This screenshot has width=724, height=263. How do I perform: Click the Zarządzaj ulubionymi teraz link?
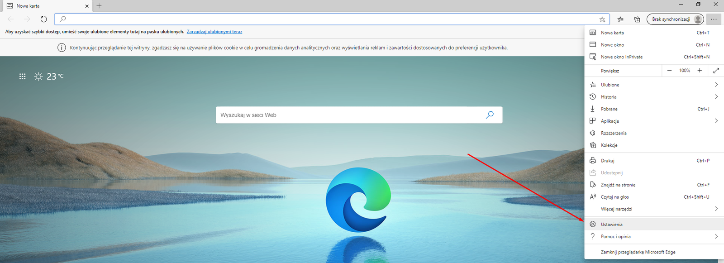pyautogui.click(x=214, y=32)
